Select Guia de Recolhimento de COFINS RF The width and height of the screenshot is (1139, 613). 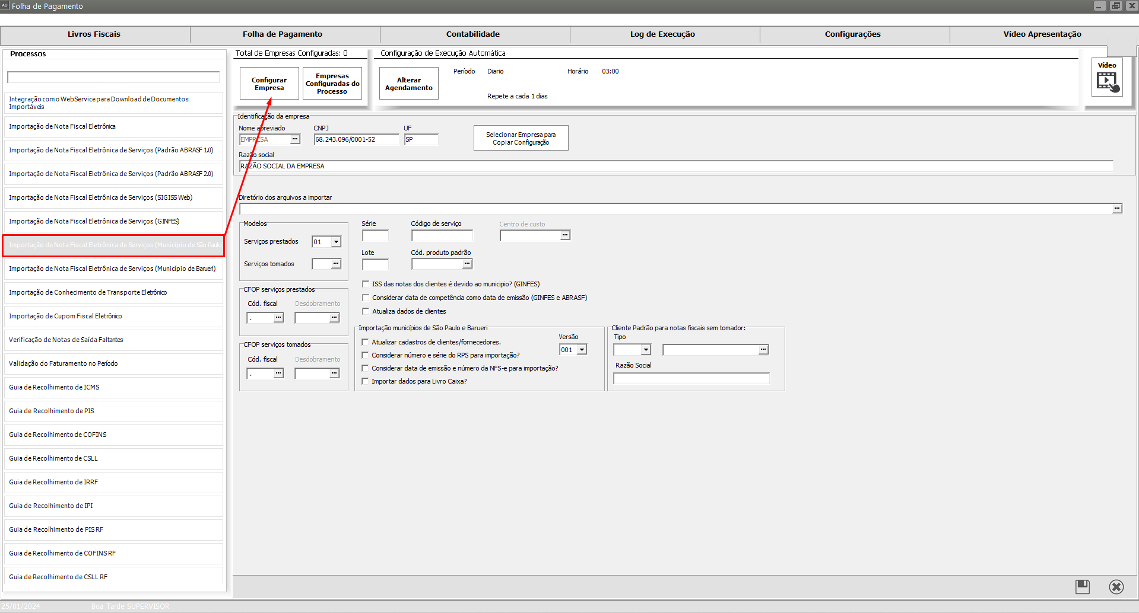(113, 554)
